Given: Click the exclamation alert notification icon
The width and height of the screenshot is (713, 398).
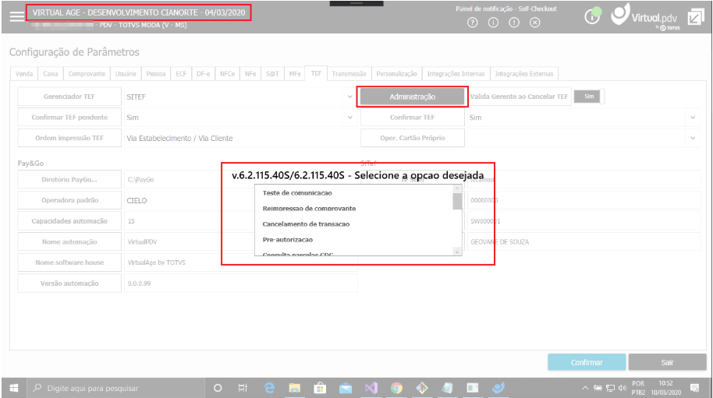Looking at the screenshot, I should (514, 23).
